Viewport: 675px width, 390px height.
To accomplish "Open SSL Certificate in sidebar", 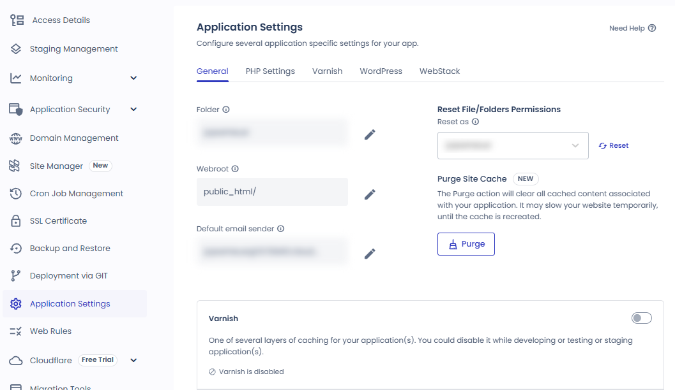I will click(58, 220).
